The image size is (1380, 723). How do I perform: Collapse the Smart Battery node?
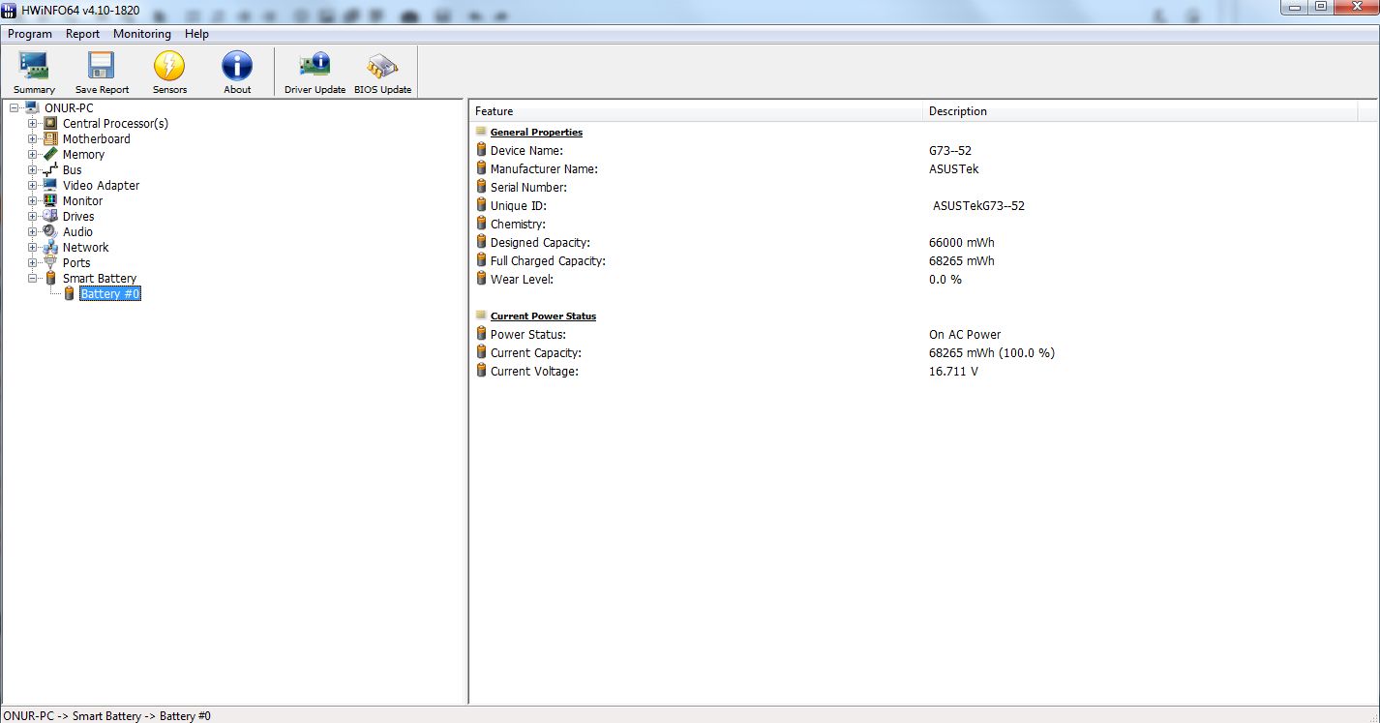click(x=32, y=278)
